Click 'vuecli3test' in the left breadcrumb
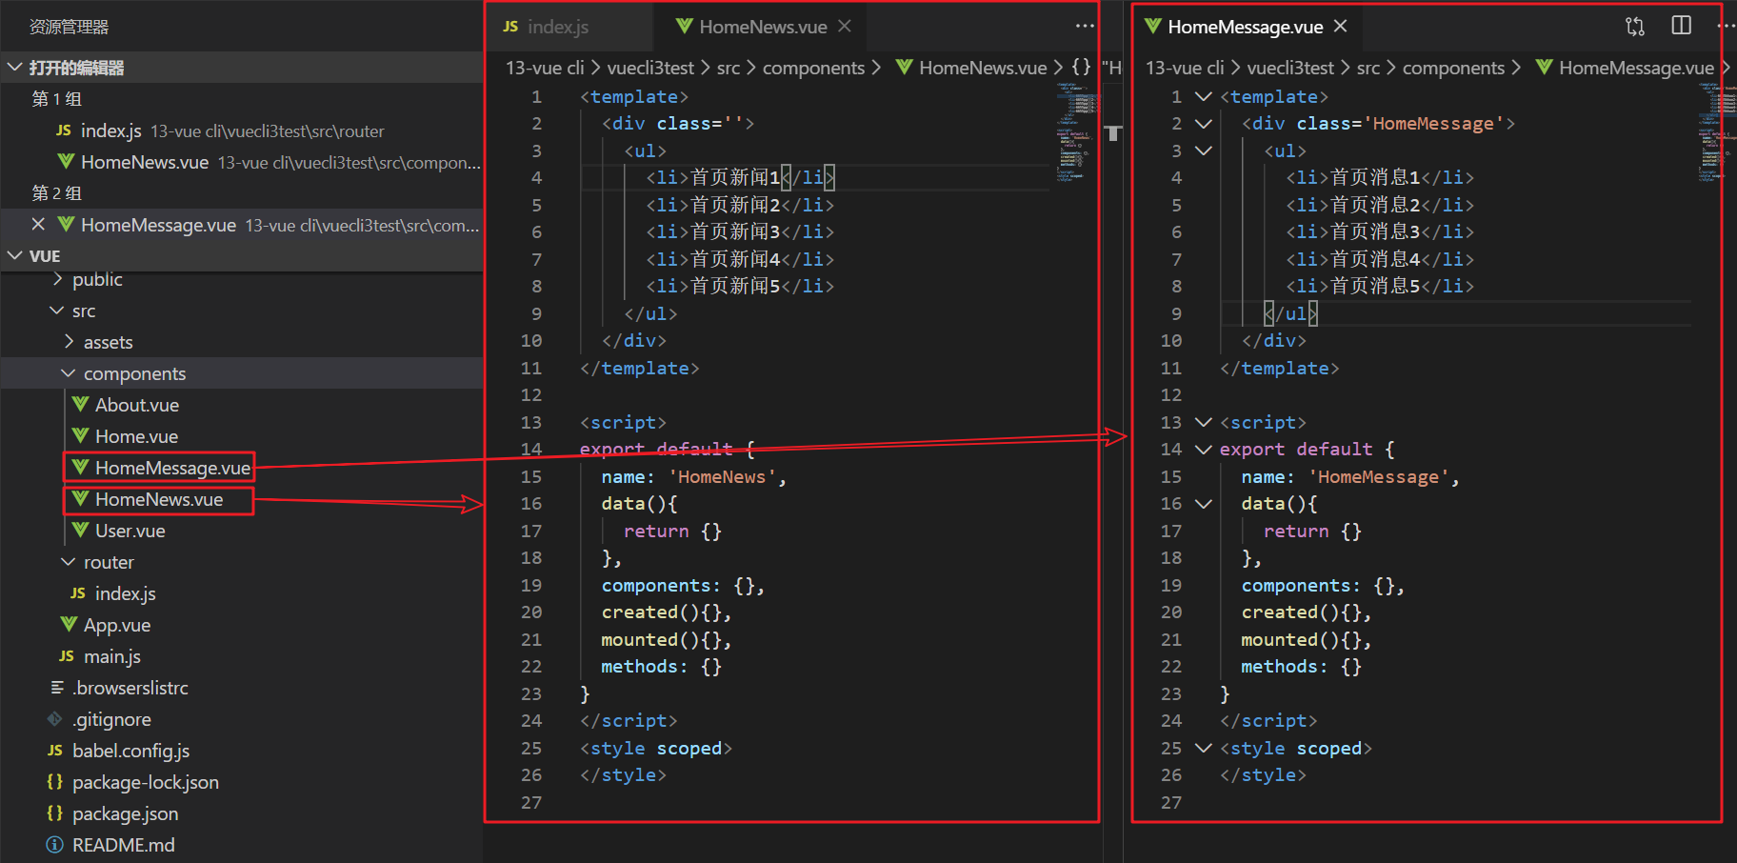This screenshot has width=1737, height=863. [x=650, y=68]
